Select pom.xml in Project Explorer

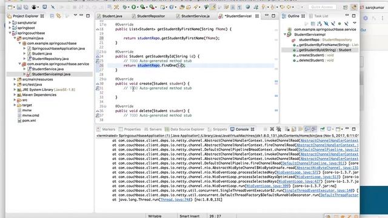[x=29, y=121]
